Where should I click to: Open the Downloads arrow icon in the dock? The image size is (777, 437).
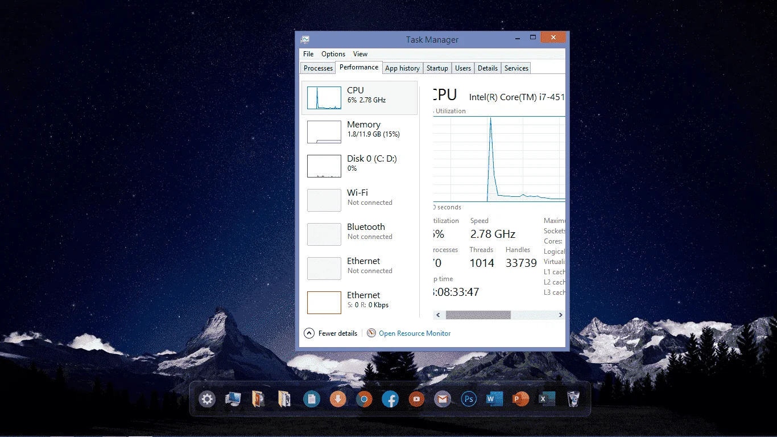pos(338,399)
